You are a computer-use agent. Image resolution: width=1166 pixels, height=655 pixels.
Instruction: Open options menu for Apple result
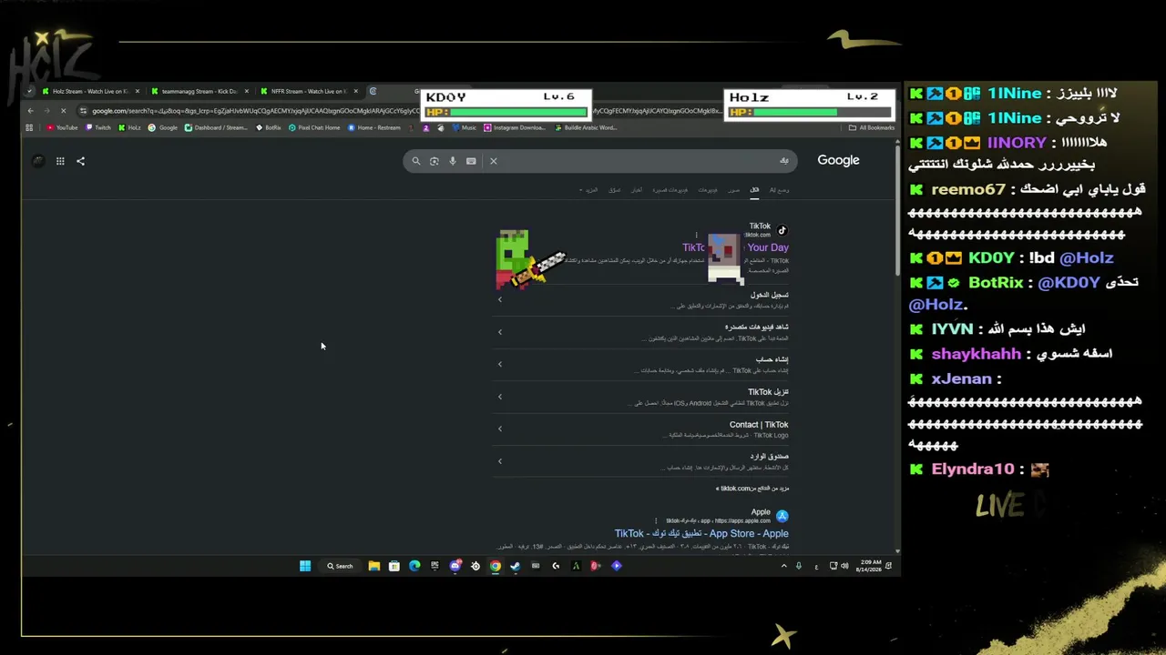[656, 521]
